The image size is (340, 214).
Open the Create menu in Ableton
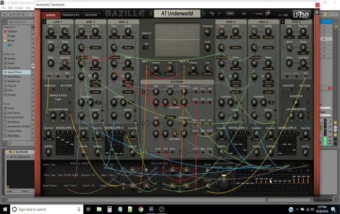19,8
